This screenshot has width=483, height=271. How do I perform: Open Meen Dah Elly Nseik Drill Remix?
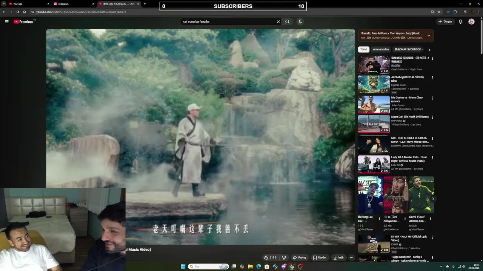(x=374, y=124)
